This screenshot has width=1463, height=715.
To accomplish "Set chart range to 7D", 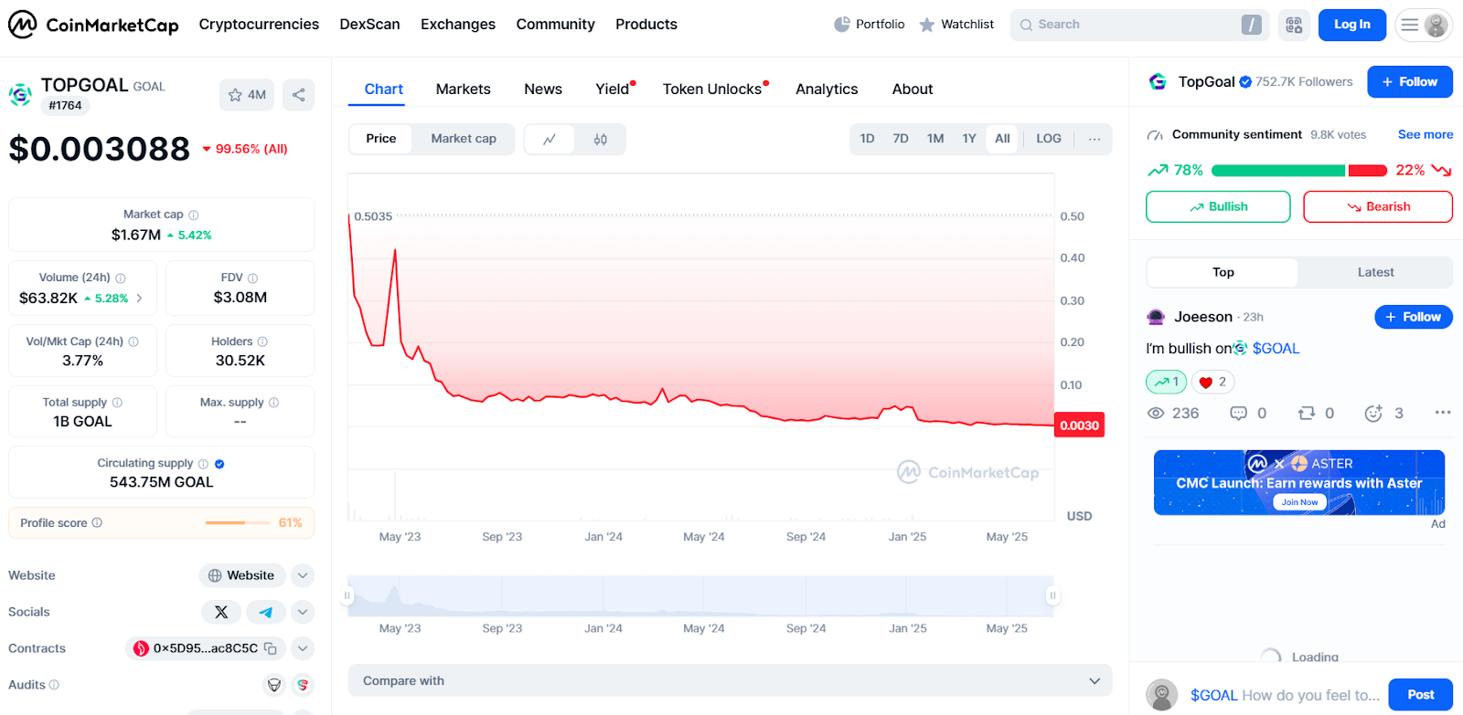I will tap(901, 139).
